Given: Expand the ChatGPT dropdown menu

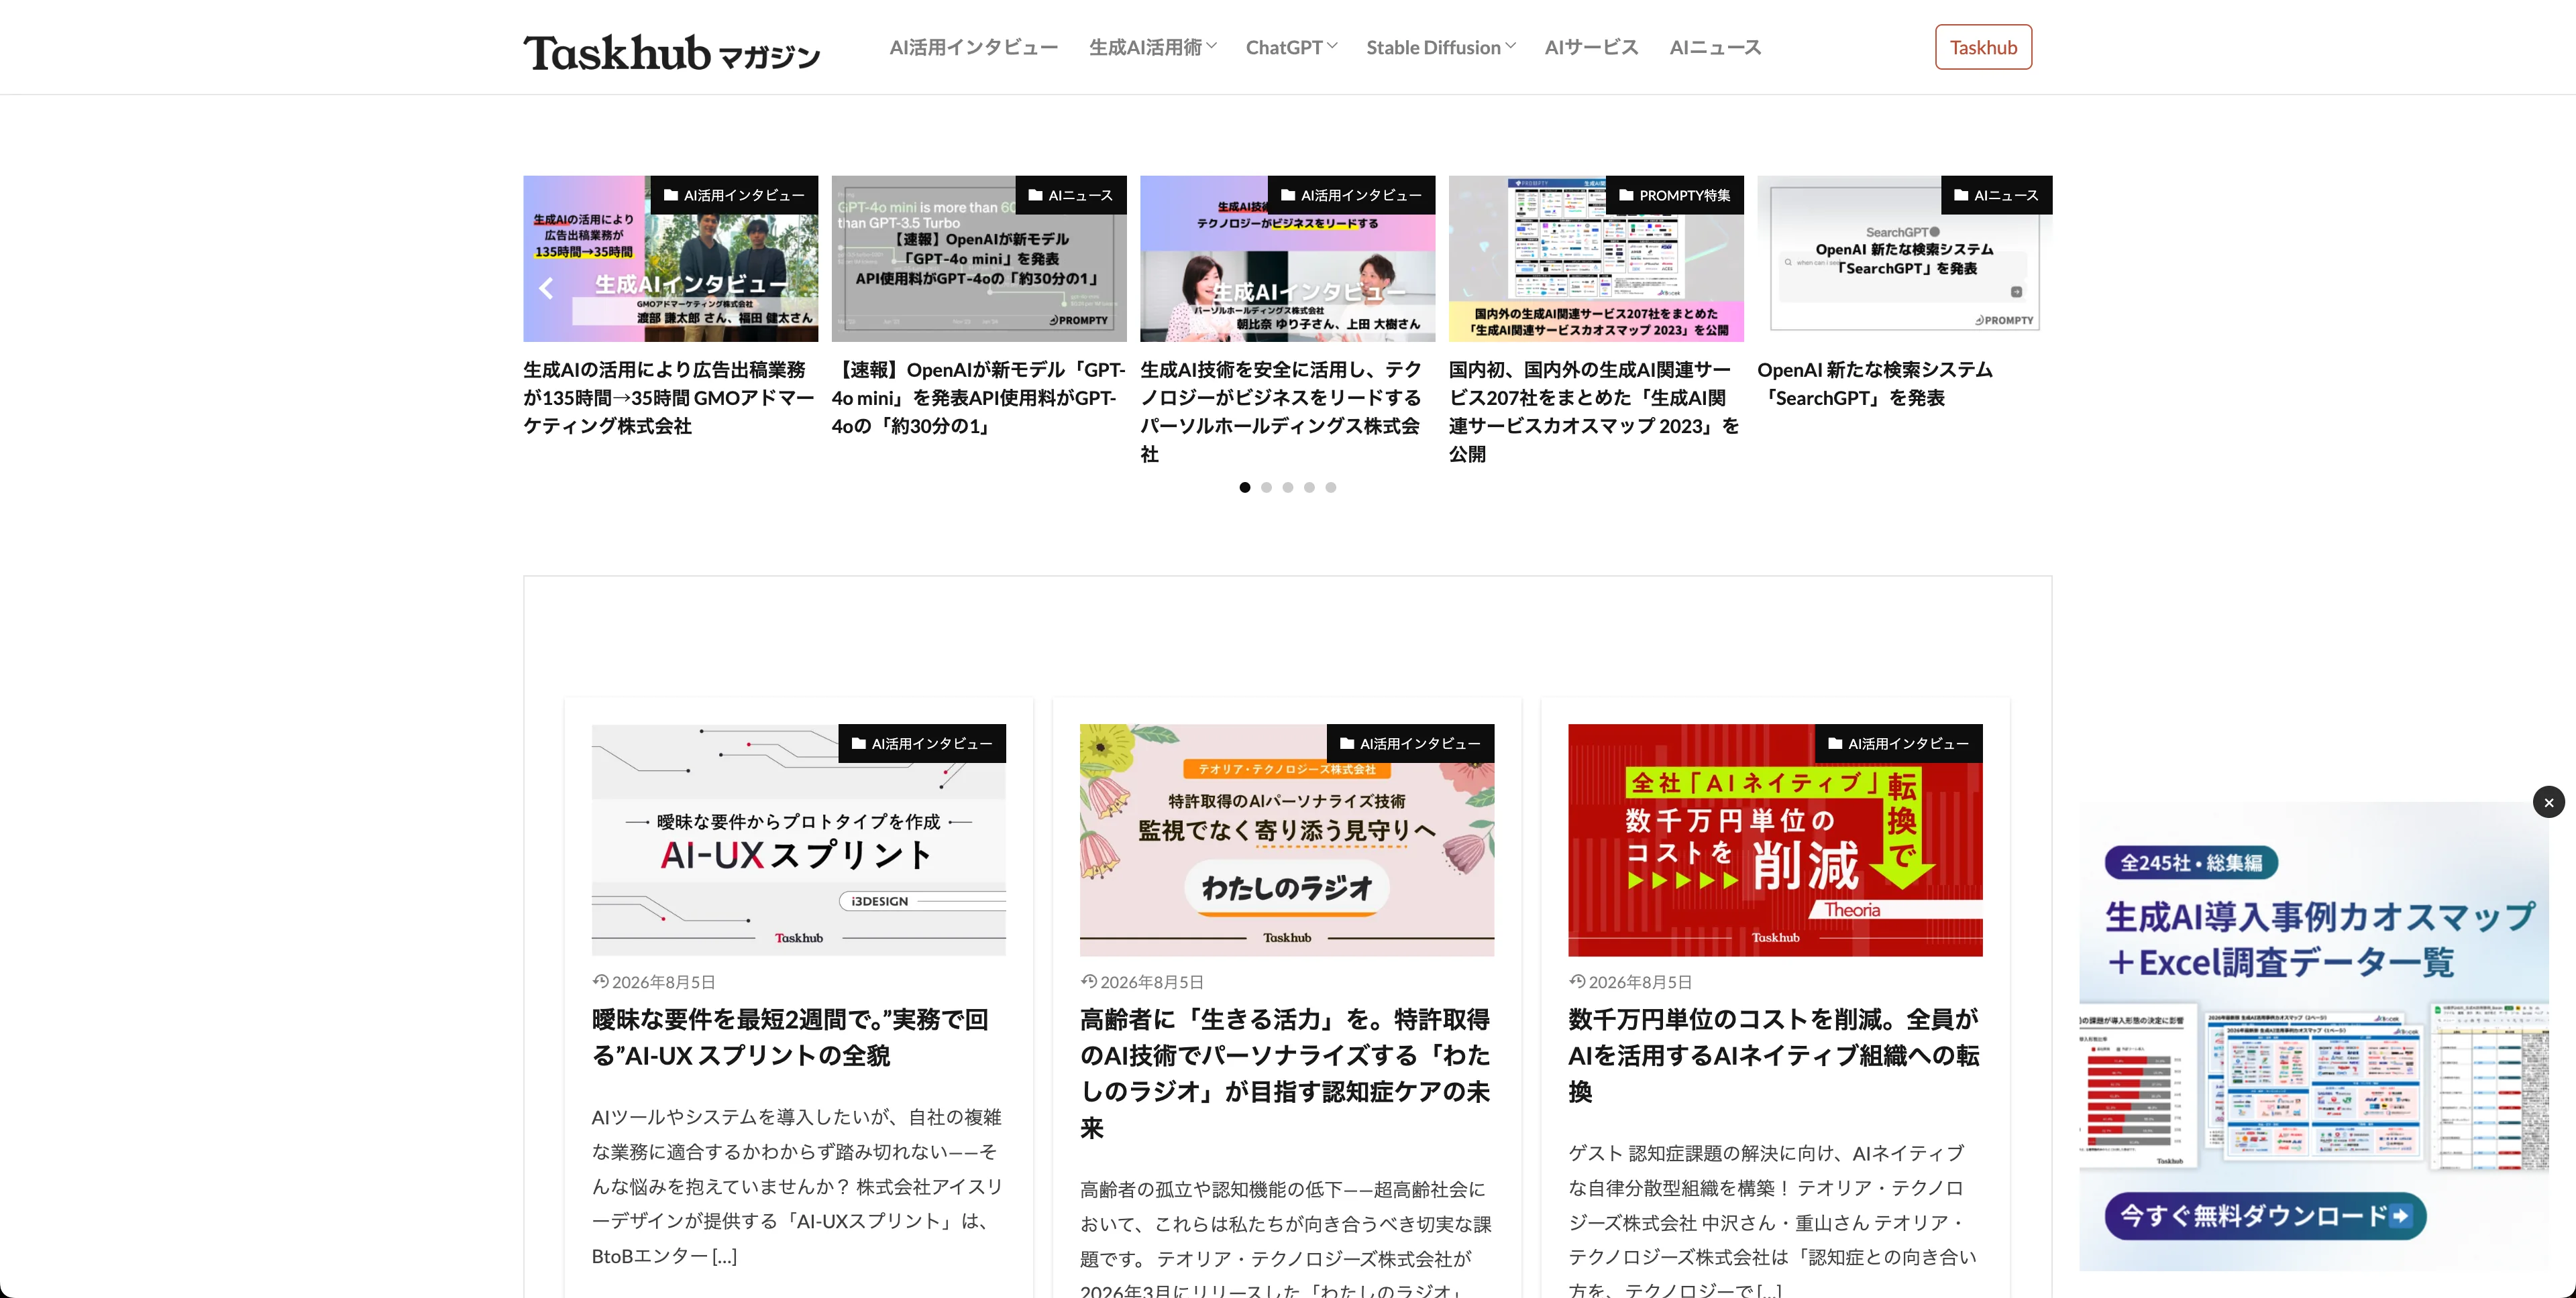Looking at the screenshot, I should point(1291,47).
